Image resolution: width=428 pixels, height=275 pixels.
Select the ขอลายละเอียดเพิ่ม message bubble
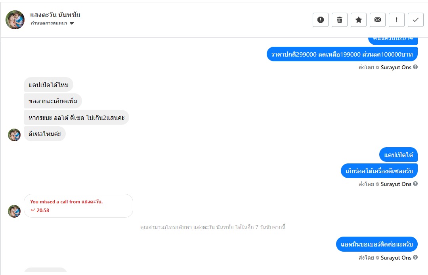point(53,101)
